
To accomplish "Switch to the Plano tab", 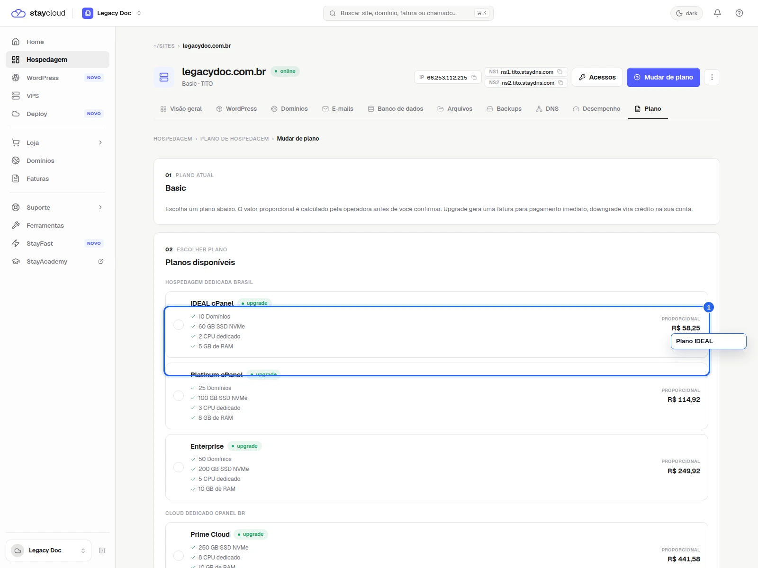I will pos(648,109).
